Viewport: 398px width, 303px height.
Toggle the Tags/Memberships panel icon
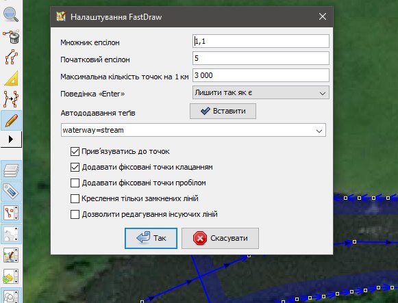click(12, 192)
